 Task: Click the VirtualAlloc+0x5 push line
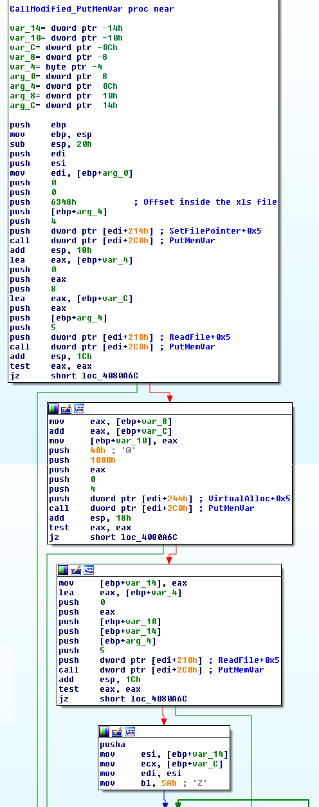[169, 499]
